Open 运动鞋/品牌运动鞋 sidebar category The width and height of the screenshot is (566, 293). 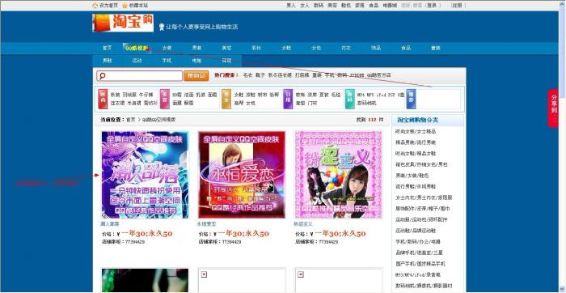point(416,231)
